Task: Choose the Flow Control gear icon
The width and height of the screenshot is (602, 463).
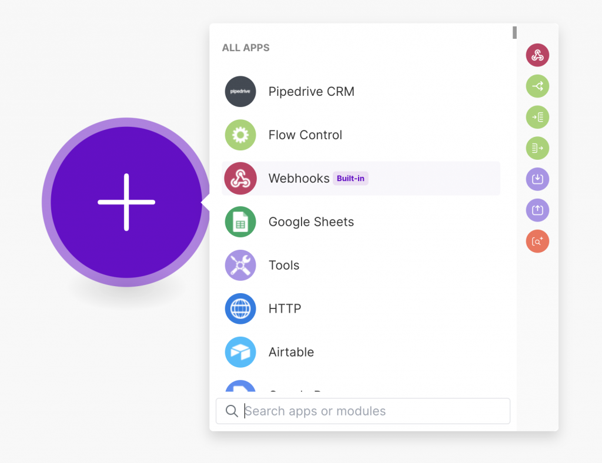Action: [x=240, y=135]
